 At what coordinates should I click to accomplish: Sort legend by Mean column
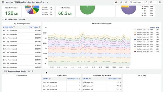click(152, 27)
